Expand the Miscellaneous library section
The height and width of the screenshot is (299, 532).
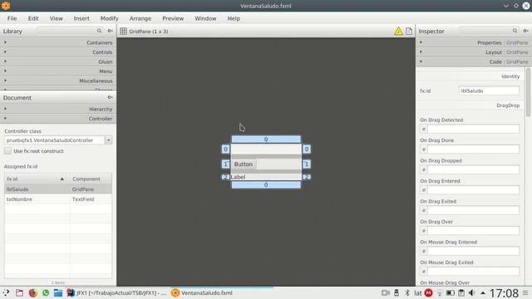58,81
